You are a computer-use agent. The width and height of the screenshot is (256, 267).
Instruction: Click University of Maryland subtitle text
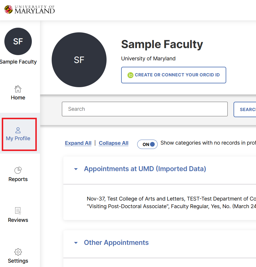[x=148, y=59]
